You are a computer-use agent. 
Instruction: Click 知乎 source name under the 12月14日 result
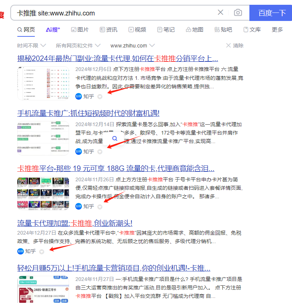tap(89, 151)
